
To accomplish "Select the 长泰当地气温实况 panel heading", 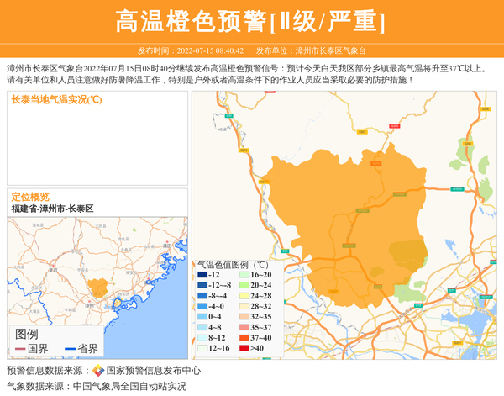I will [56, 99].
